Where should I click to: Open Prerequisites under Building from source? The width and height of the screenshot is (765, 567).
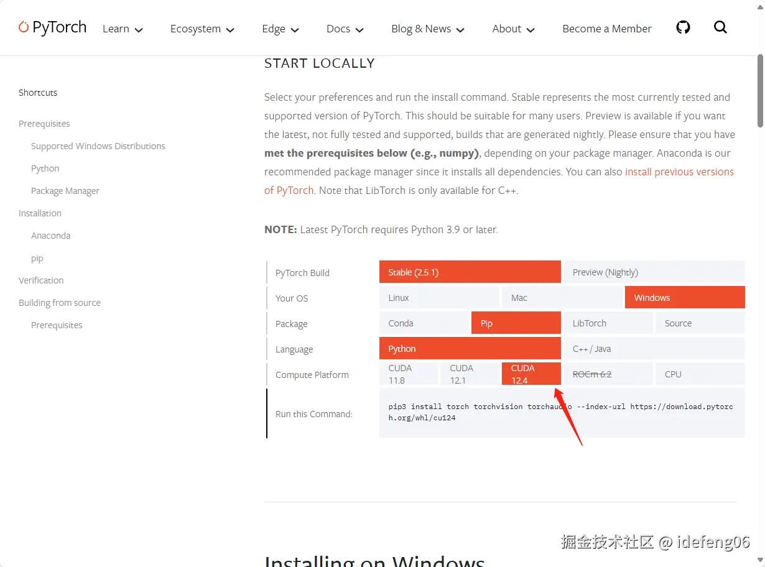57,325
